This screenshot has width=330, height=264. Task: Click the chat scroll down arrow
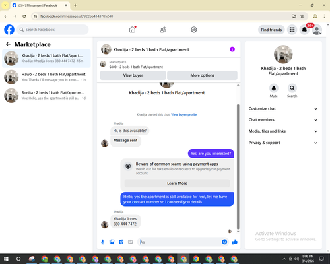pos(238,232)
